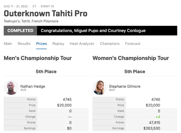The image size is (181, 133).
Task: Click Stephanie Gilmore's +4 rank change
Action: [158, 117]
